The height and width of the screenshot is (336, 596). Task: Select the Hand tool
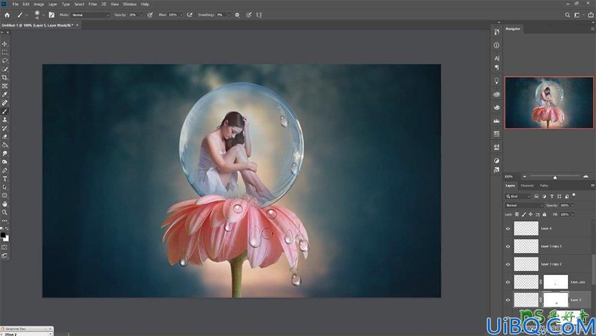5,204
